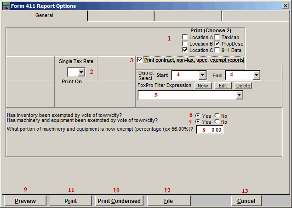Uncheck the Location C checkbox
The image size is (292, 208).
185,50
